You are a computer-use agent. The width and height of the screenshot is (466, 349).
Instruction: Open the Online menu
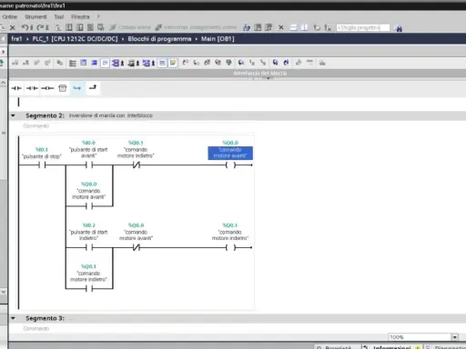10,16
